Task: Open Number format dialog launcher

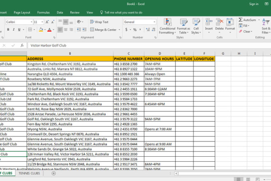Action: click(x=155, y=37)
